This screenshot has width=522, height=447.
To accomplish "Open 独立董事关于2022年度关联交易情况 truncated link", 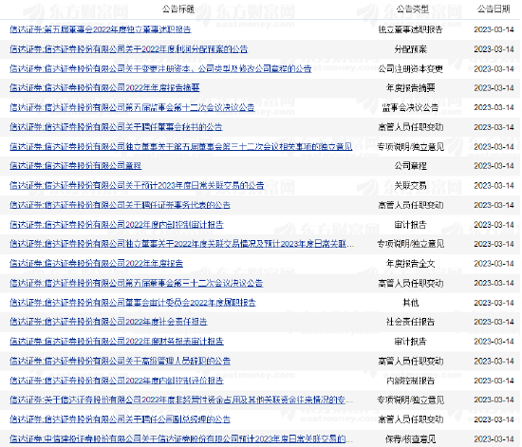I will pos(182,244).
